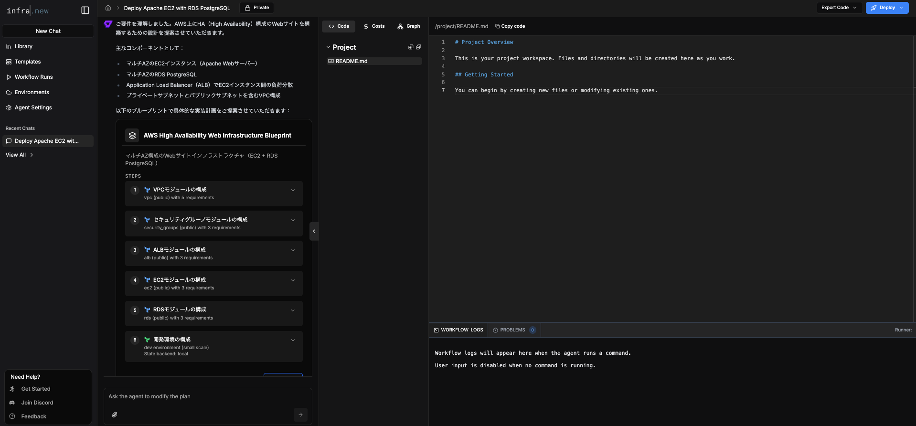Switch to the Code tab

tap(339, 26)
